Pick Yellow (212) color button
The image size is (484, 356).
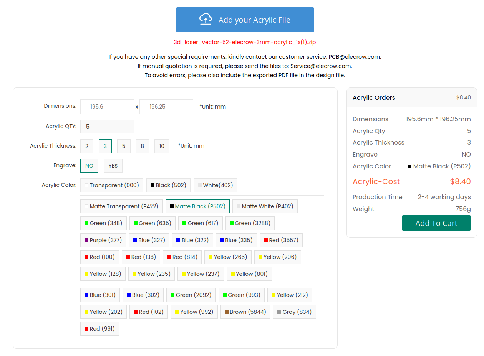pyautogui.click(x=290, y=295)
